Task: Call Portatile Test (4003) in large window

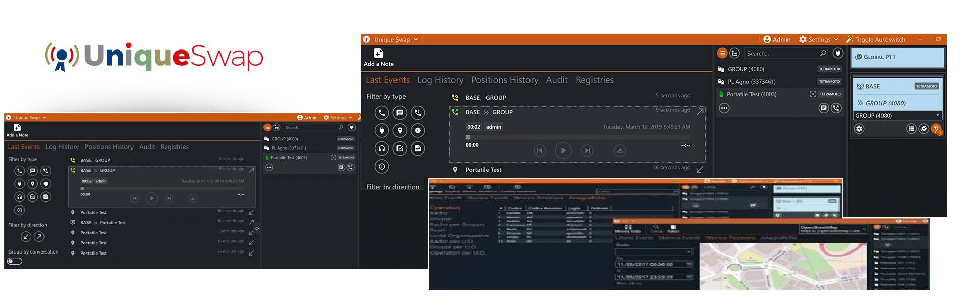Action: (x=836, y=108)
